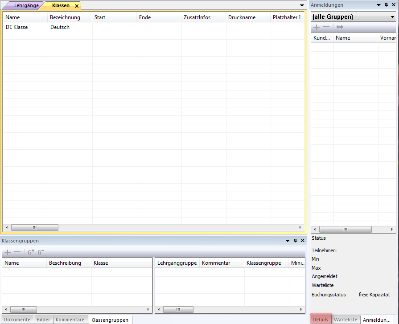Viewport: 399px width, 324px height.
Task: Open Klassengruppen panel menu arrow
Action: point(288,241)
